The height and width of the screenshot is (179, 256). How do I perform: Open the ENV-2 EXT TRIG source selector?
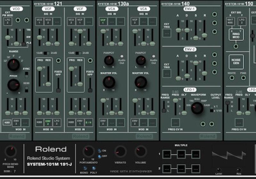(x=167, y=74)
